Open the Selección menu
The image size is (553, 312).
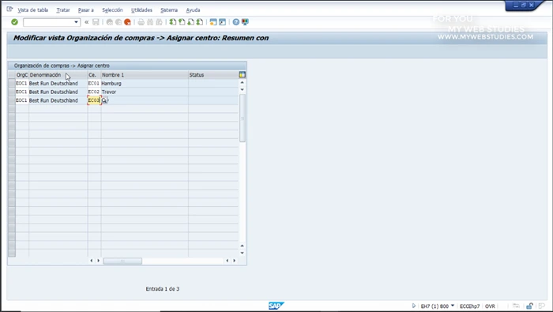click(x=112, y=9)
